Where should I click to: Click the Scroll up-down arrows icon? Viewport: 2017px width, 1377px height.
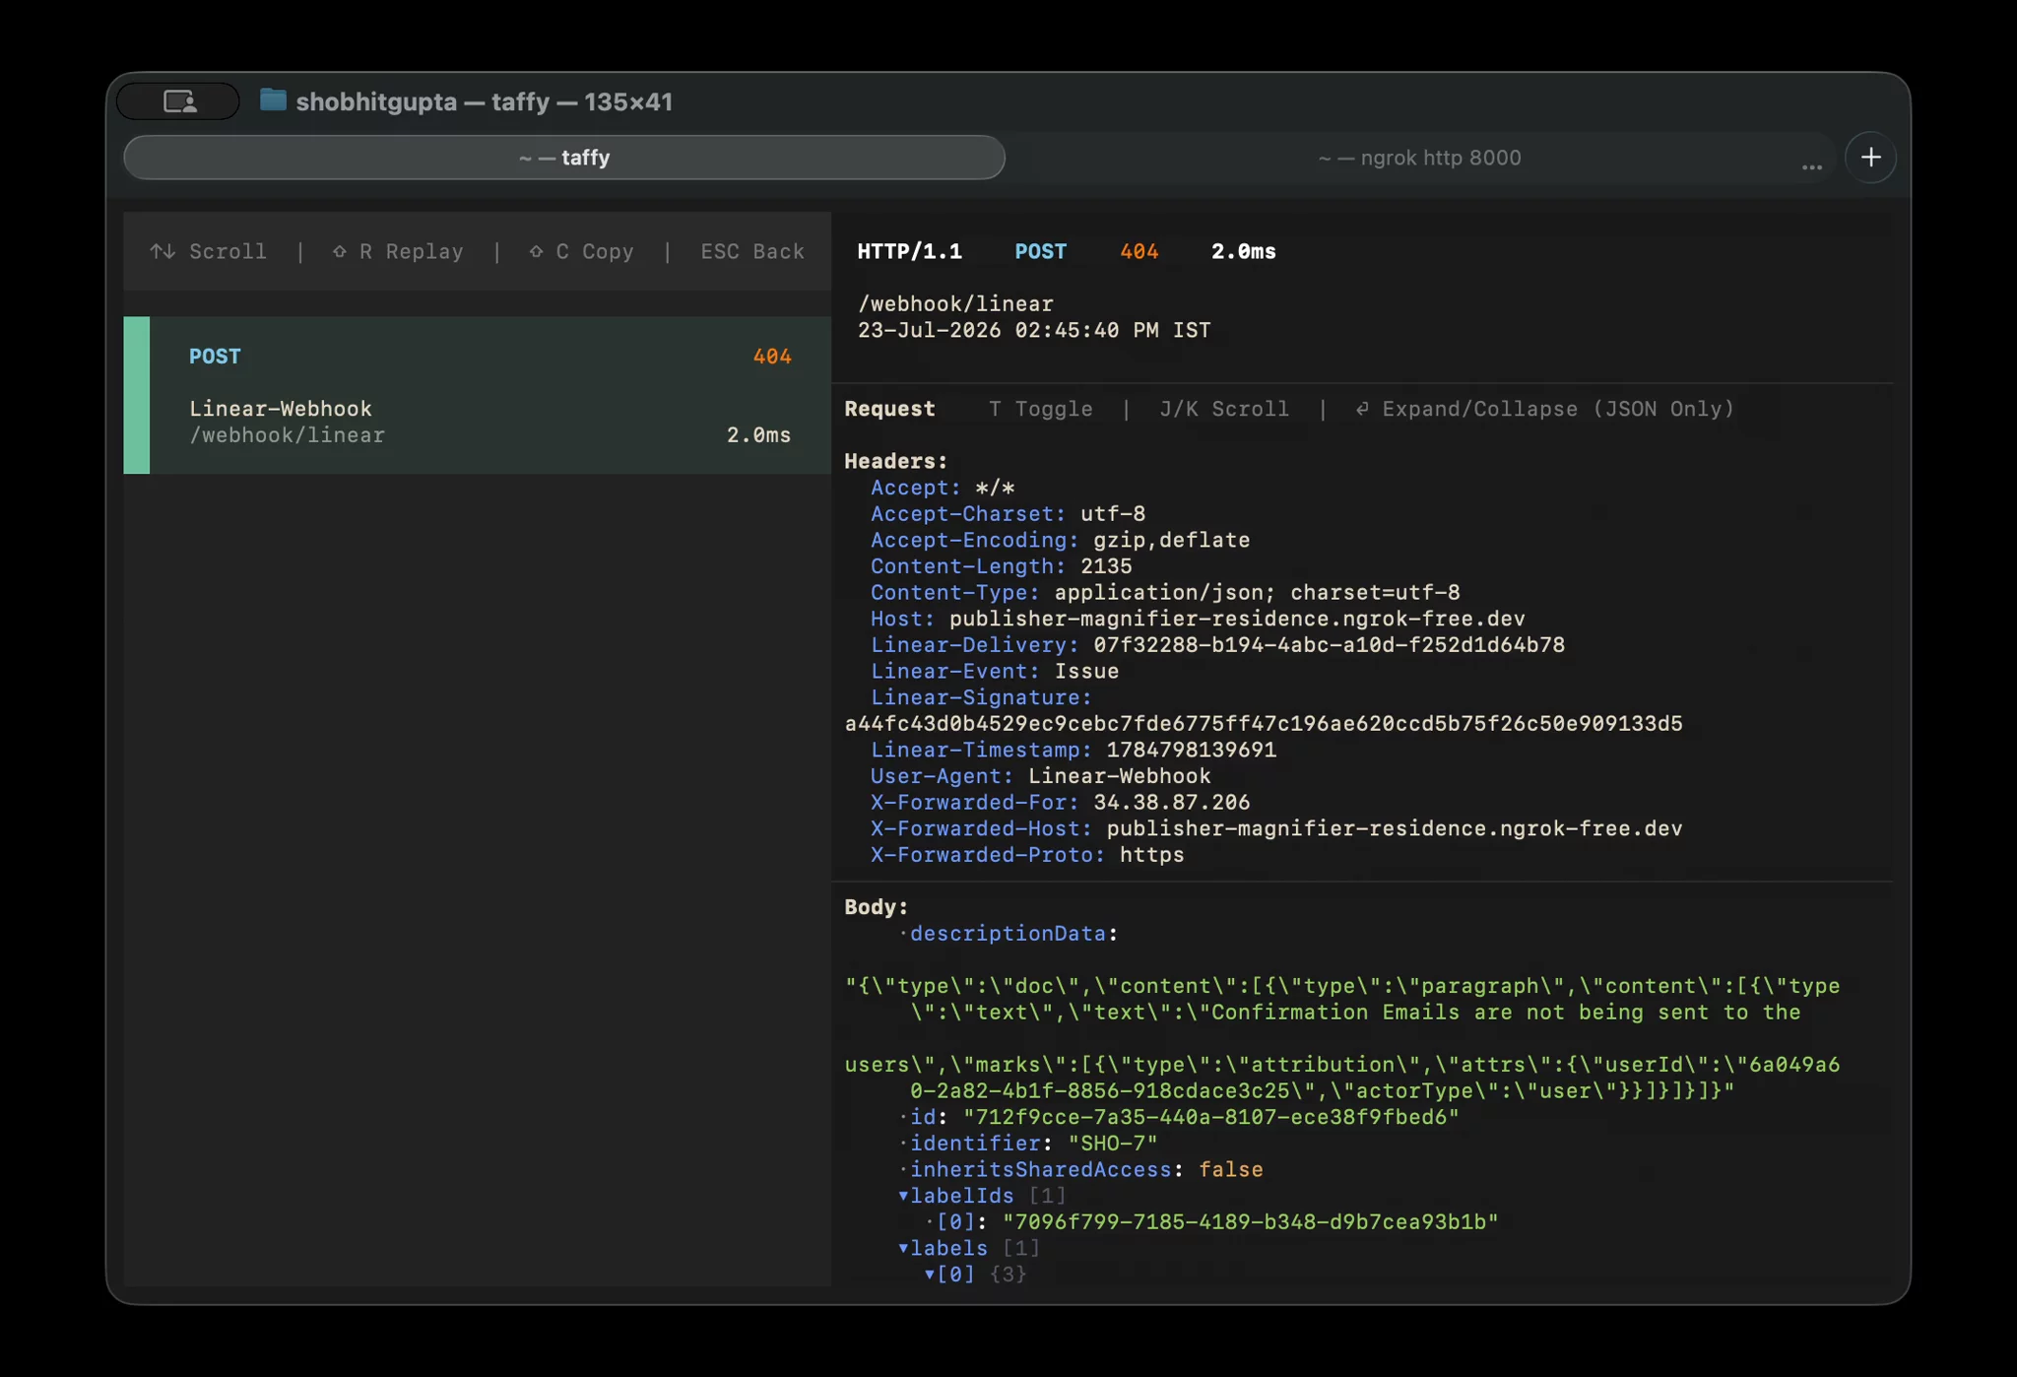tap(163, 251)
